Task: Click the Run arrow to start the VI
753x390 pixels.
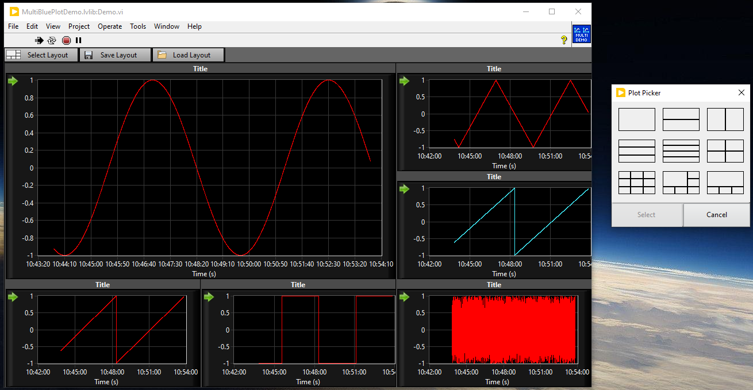Action: click(39, 40)
